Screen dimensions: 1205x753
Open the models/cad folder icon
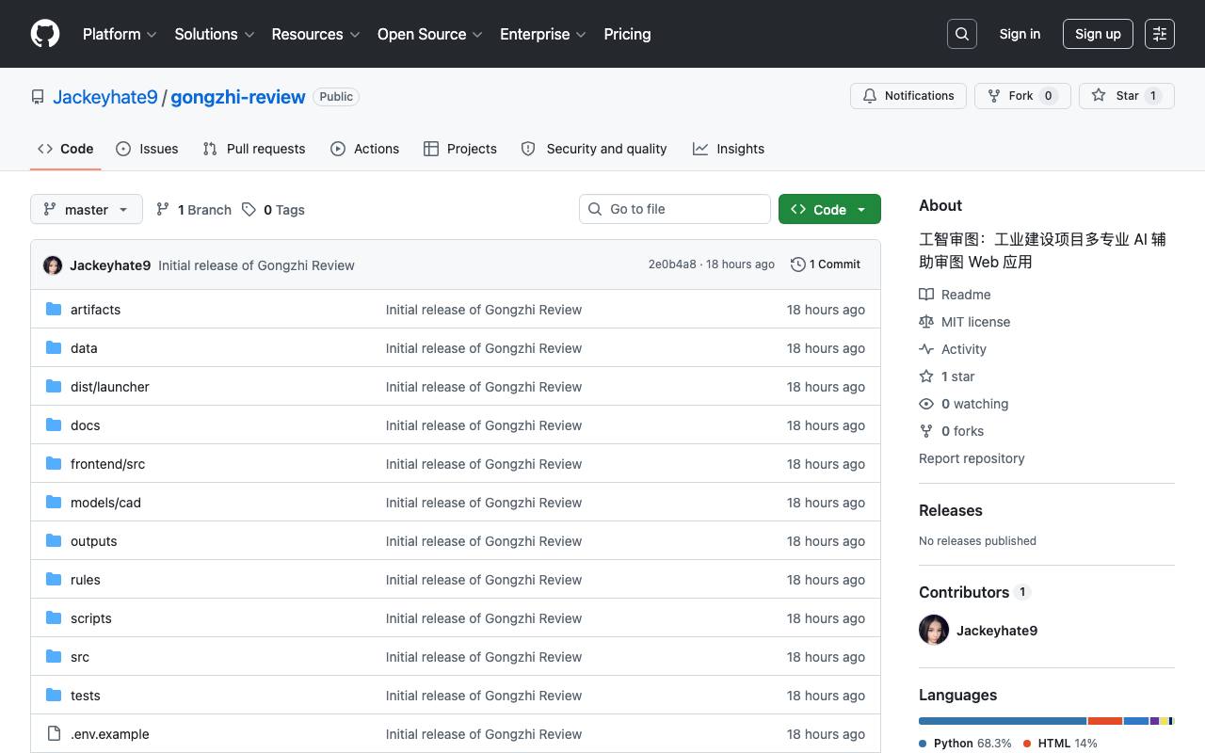point(54,503)
